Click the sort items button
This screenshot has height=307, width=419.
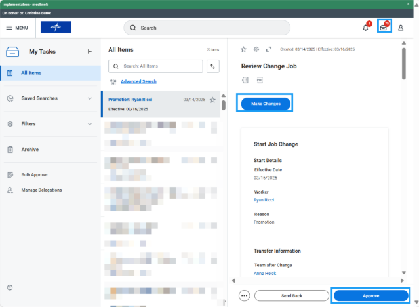pos(212,66)
